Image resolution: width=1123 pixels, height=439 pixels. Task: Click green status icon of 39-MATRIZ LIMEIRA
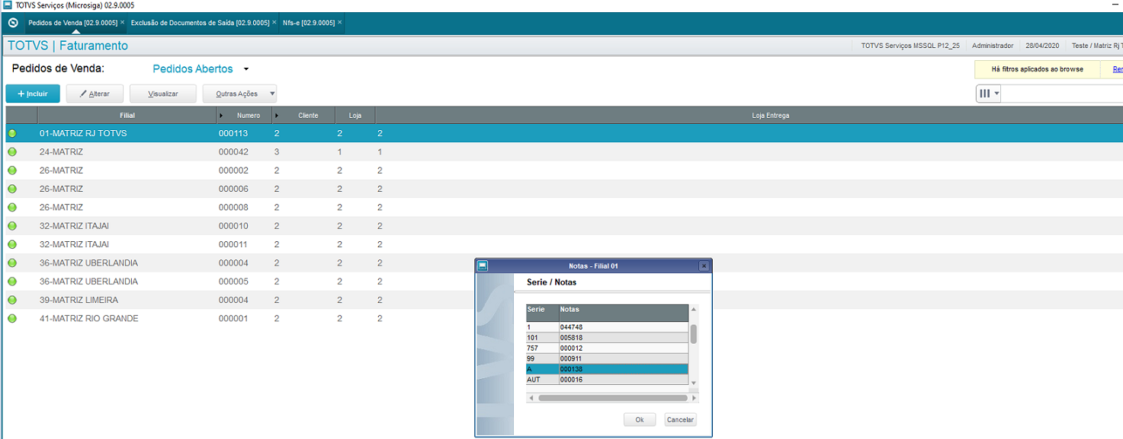[x=12, y=300]
